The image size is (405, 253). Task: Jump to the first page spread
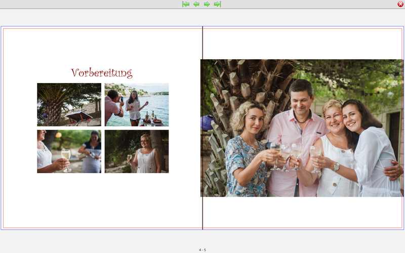tap(186, 4)
